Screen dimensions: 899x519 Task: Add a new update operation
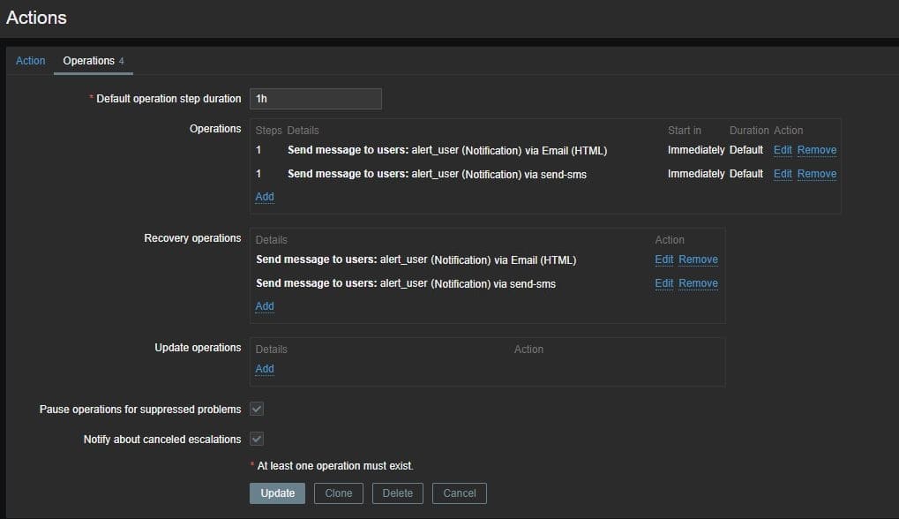click(x=265, y=369)
